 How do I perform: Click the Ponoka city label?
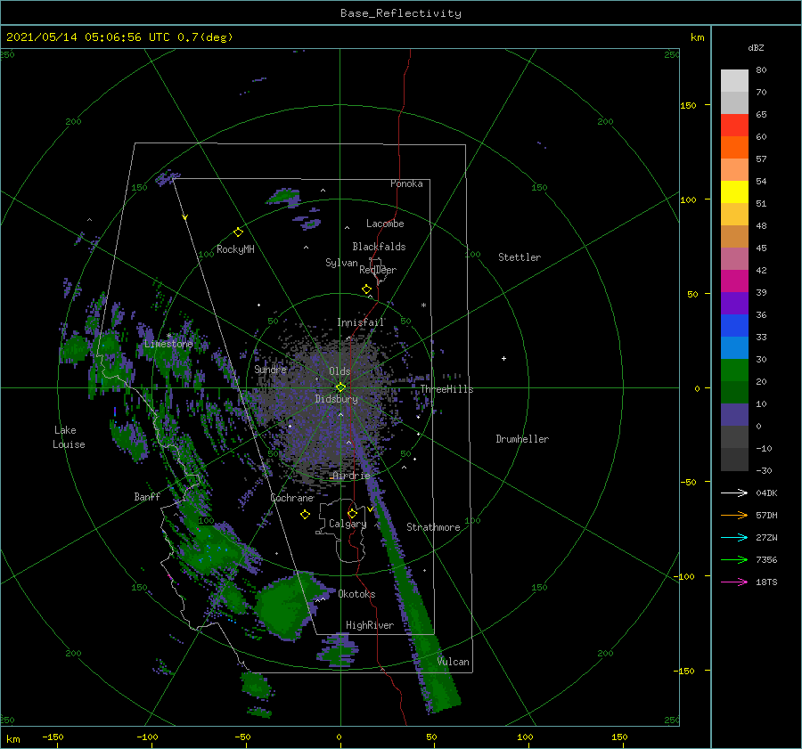tap(406, 183)
